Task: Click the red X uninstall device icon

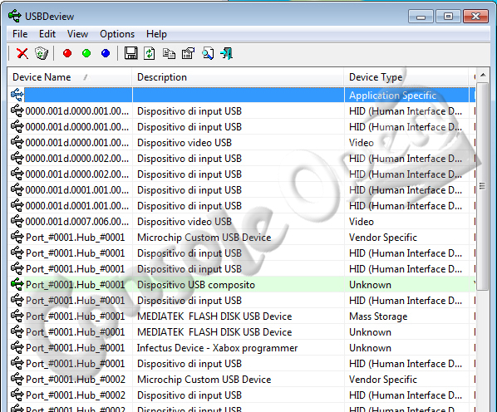Action: [22, 53]
